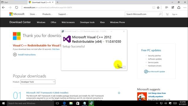The image size is (188, 106).
Task: Close the Download Visual C++ tab
Action: 53,2
